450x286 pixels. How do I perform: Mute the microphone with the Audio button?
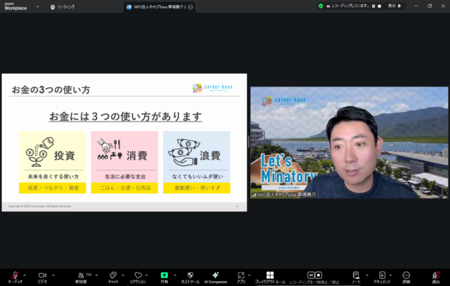click(15, 275)
